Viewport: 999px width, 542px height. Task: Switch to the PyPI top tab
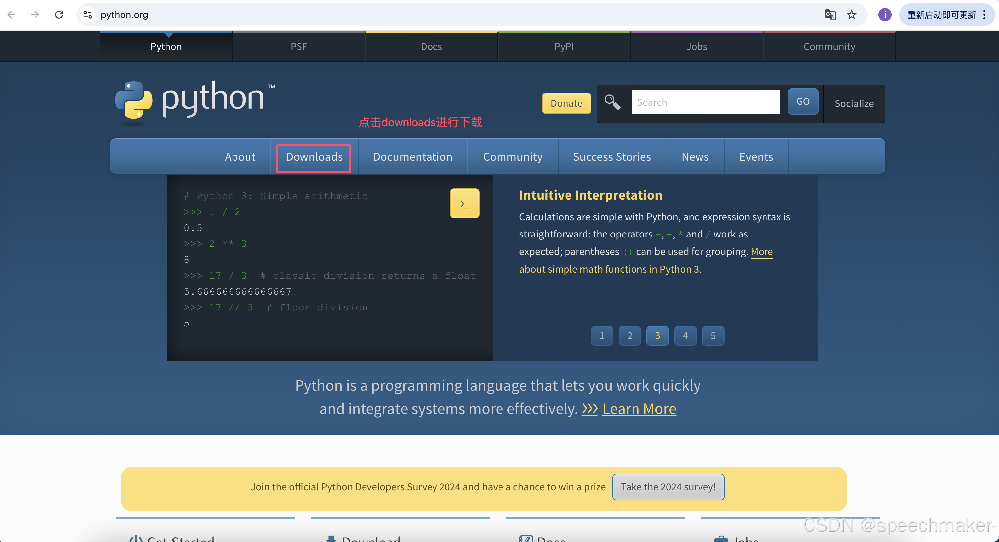(564, 46)
